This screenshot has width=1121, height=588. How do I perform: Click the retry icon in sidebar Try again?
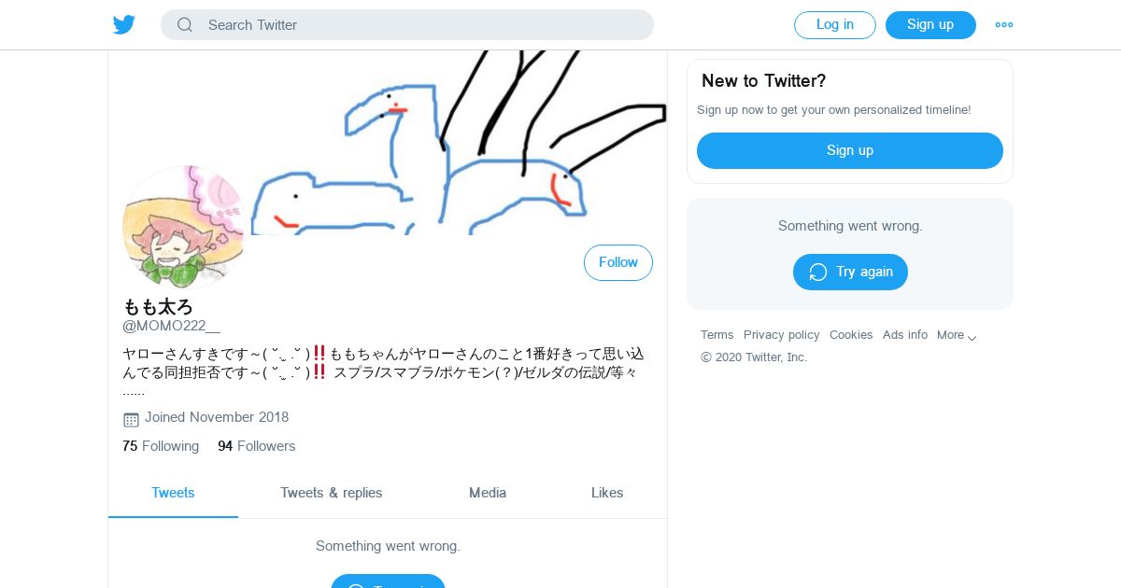(x=818, y=273)
